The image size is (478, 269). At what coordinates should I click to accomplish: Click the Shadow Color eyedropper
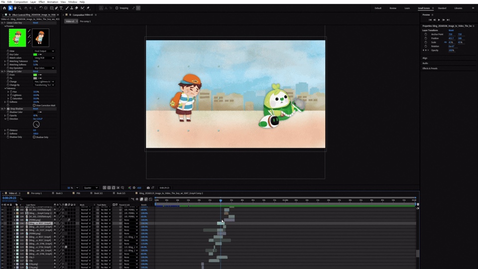click(40, 112)
